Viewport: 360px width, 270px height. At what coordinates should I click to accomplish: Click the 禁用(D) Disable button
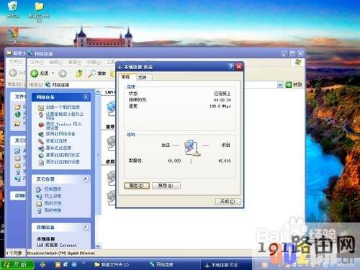pos(166,186)
